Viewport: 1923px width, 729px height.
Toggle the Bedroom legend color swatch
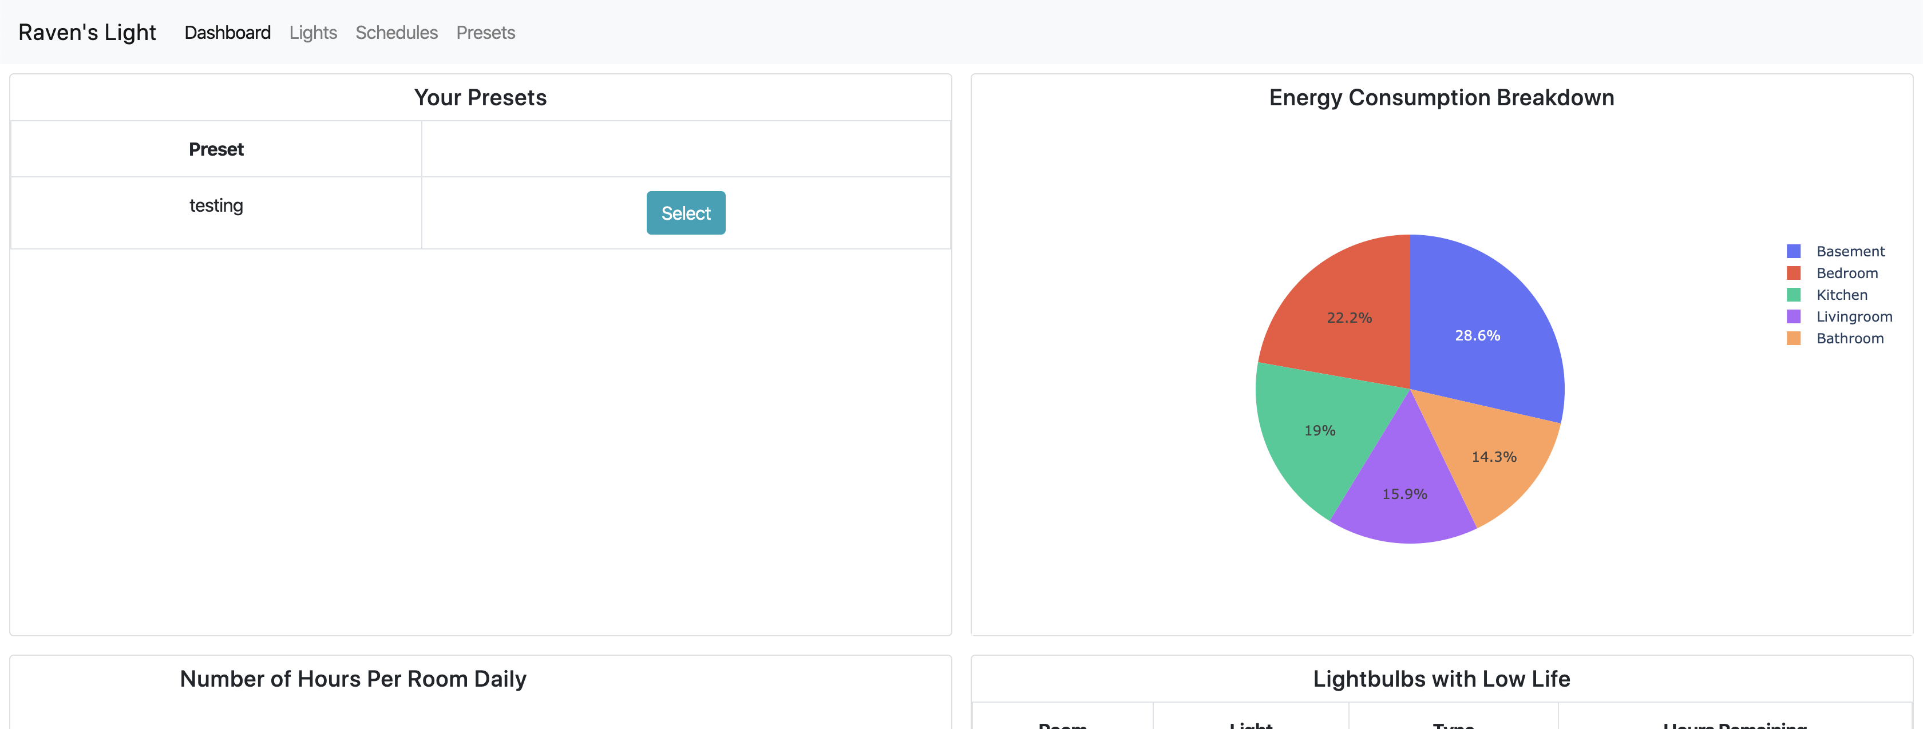click(x=1793, y=273)
